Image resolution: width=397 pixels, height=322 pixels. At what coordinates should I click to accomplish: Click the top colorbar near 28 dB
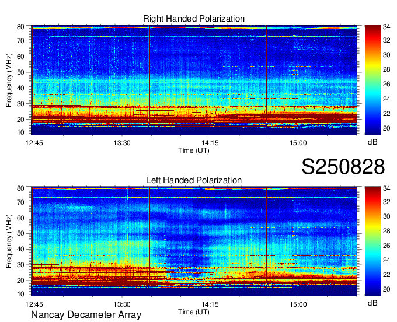point(372,69)
